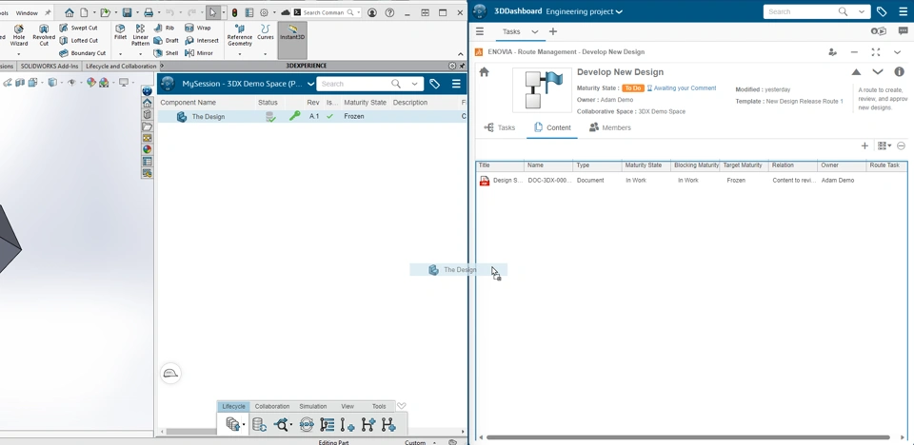Add content with plus button

coord(864,145)
